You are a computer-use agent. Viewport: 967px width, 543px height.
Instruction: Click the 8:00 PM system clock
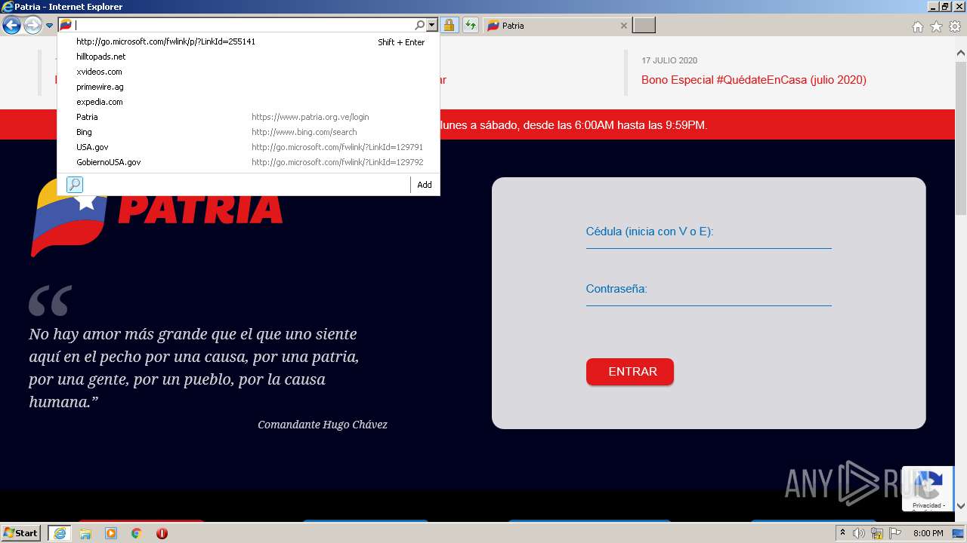click(928, 533)
